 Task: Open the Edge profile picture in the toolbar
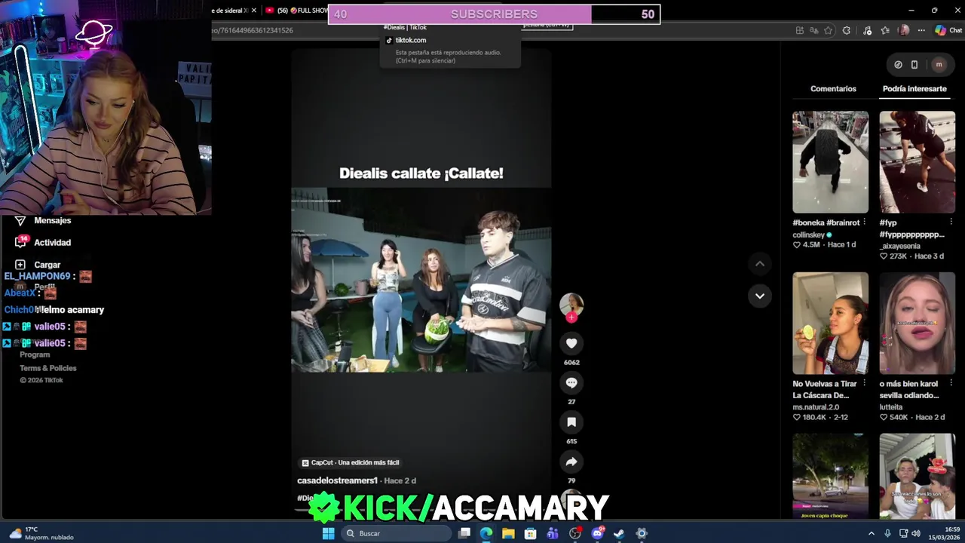[x=904, y=30]
